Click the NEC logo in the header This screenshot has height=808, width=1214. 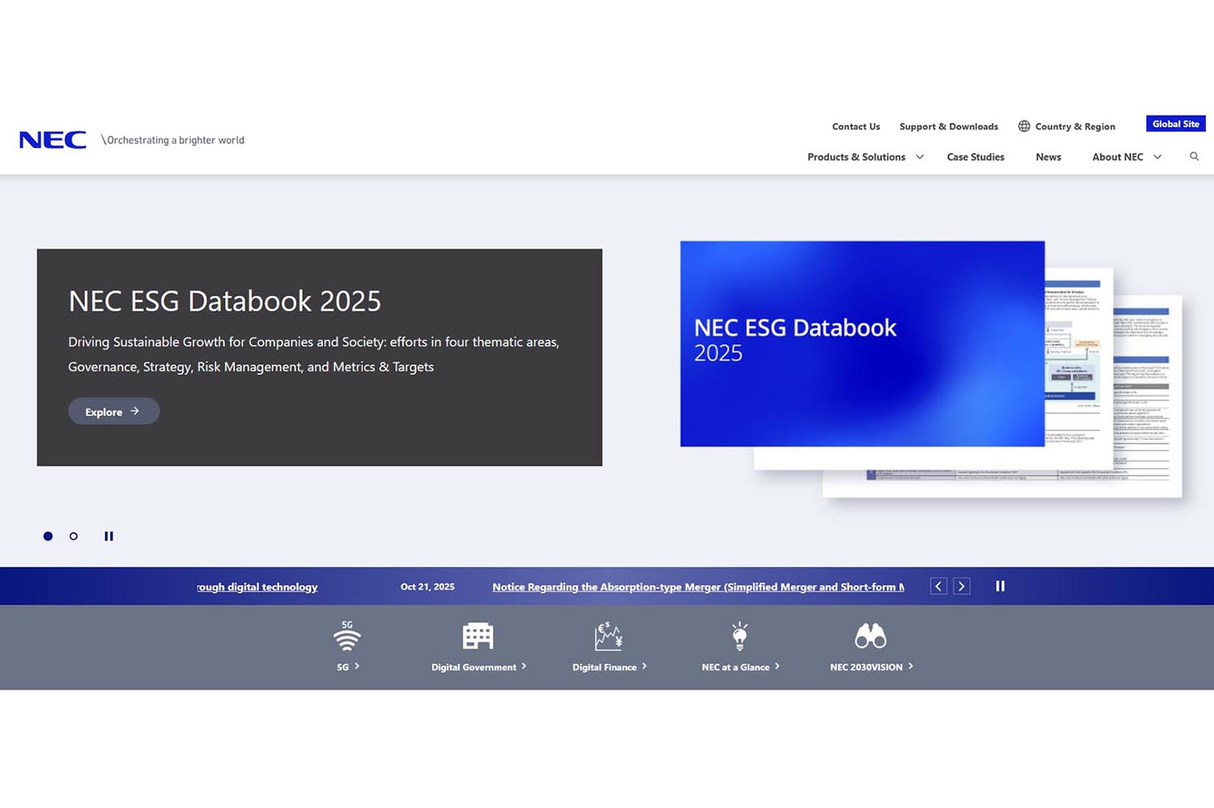[x=53, y=140]
